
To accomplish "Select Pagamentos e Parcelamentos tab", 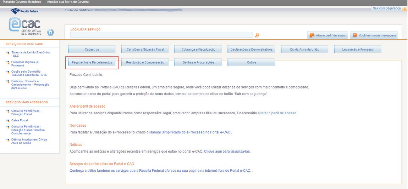I will 92,62.
